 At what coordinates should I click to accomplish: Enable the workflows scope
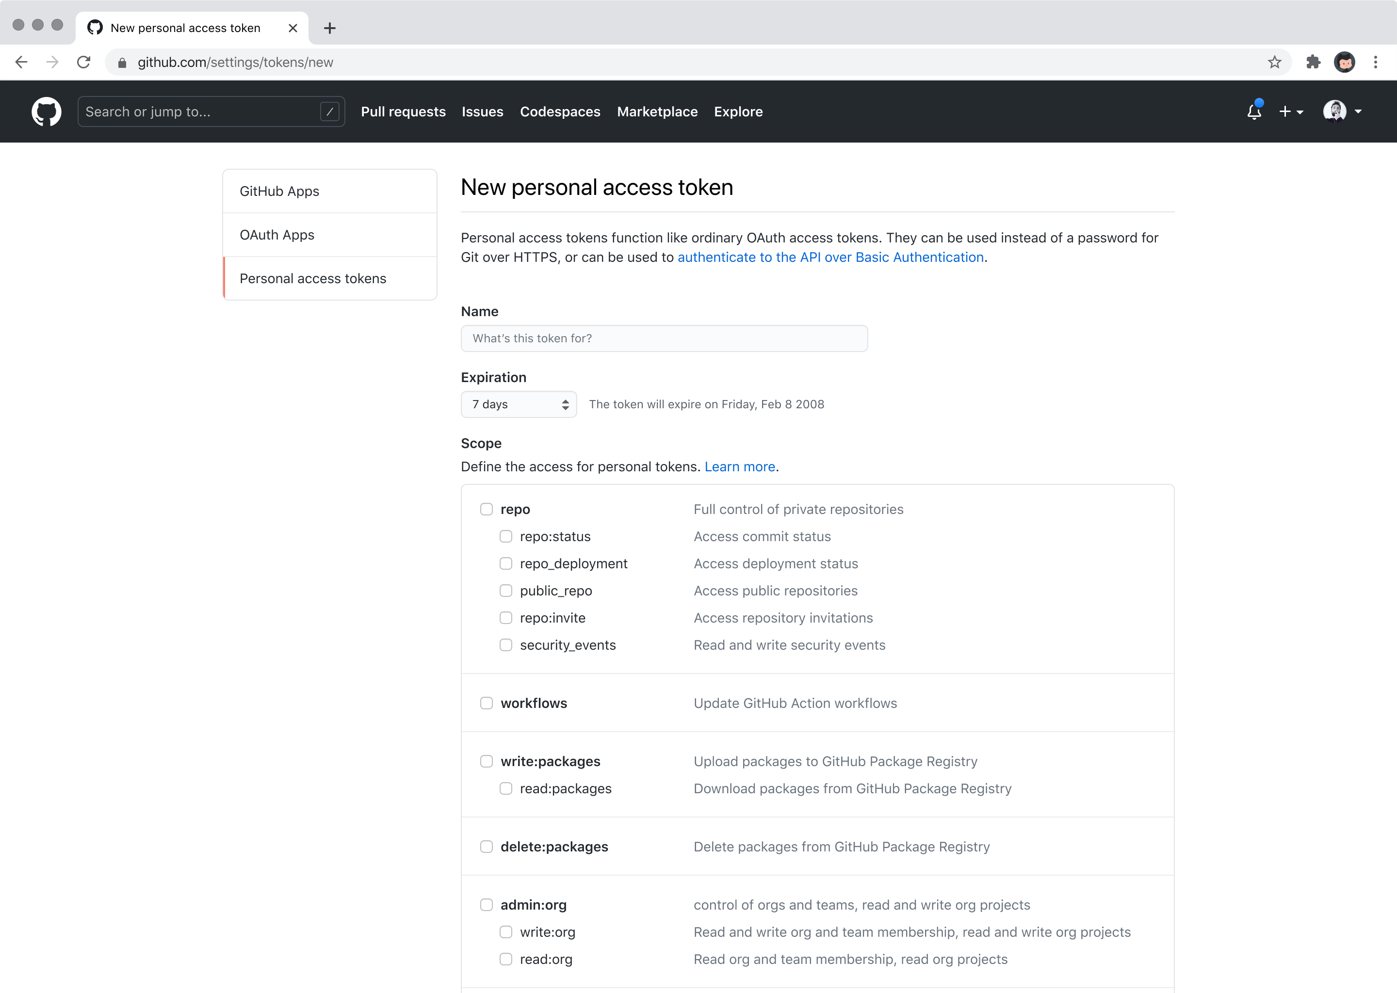click(x=486, y=703)
